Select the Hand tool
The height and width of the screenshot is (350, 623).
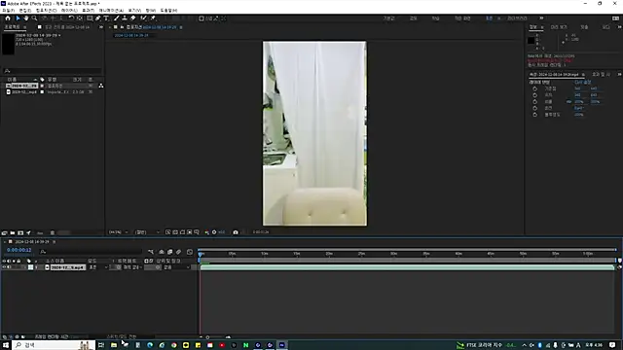[26, 18]
